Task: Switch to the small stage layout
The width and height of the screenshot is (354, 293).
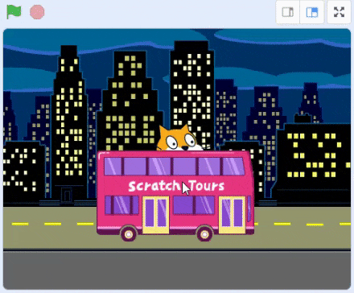Action: pyautogui.click(x=288, y=12)
